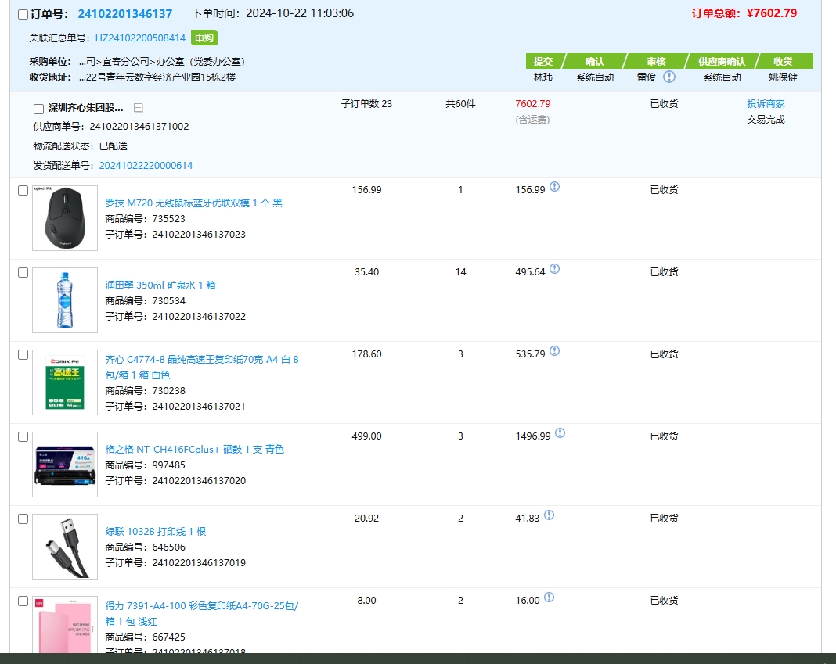Image resolution: width=836 pixels, height=664 pixels.
Task: Click the 投诉商家 link
Action: tap(766, 103)
